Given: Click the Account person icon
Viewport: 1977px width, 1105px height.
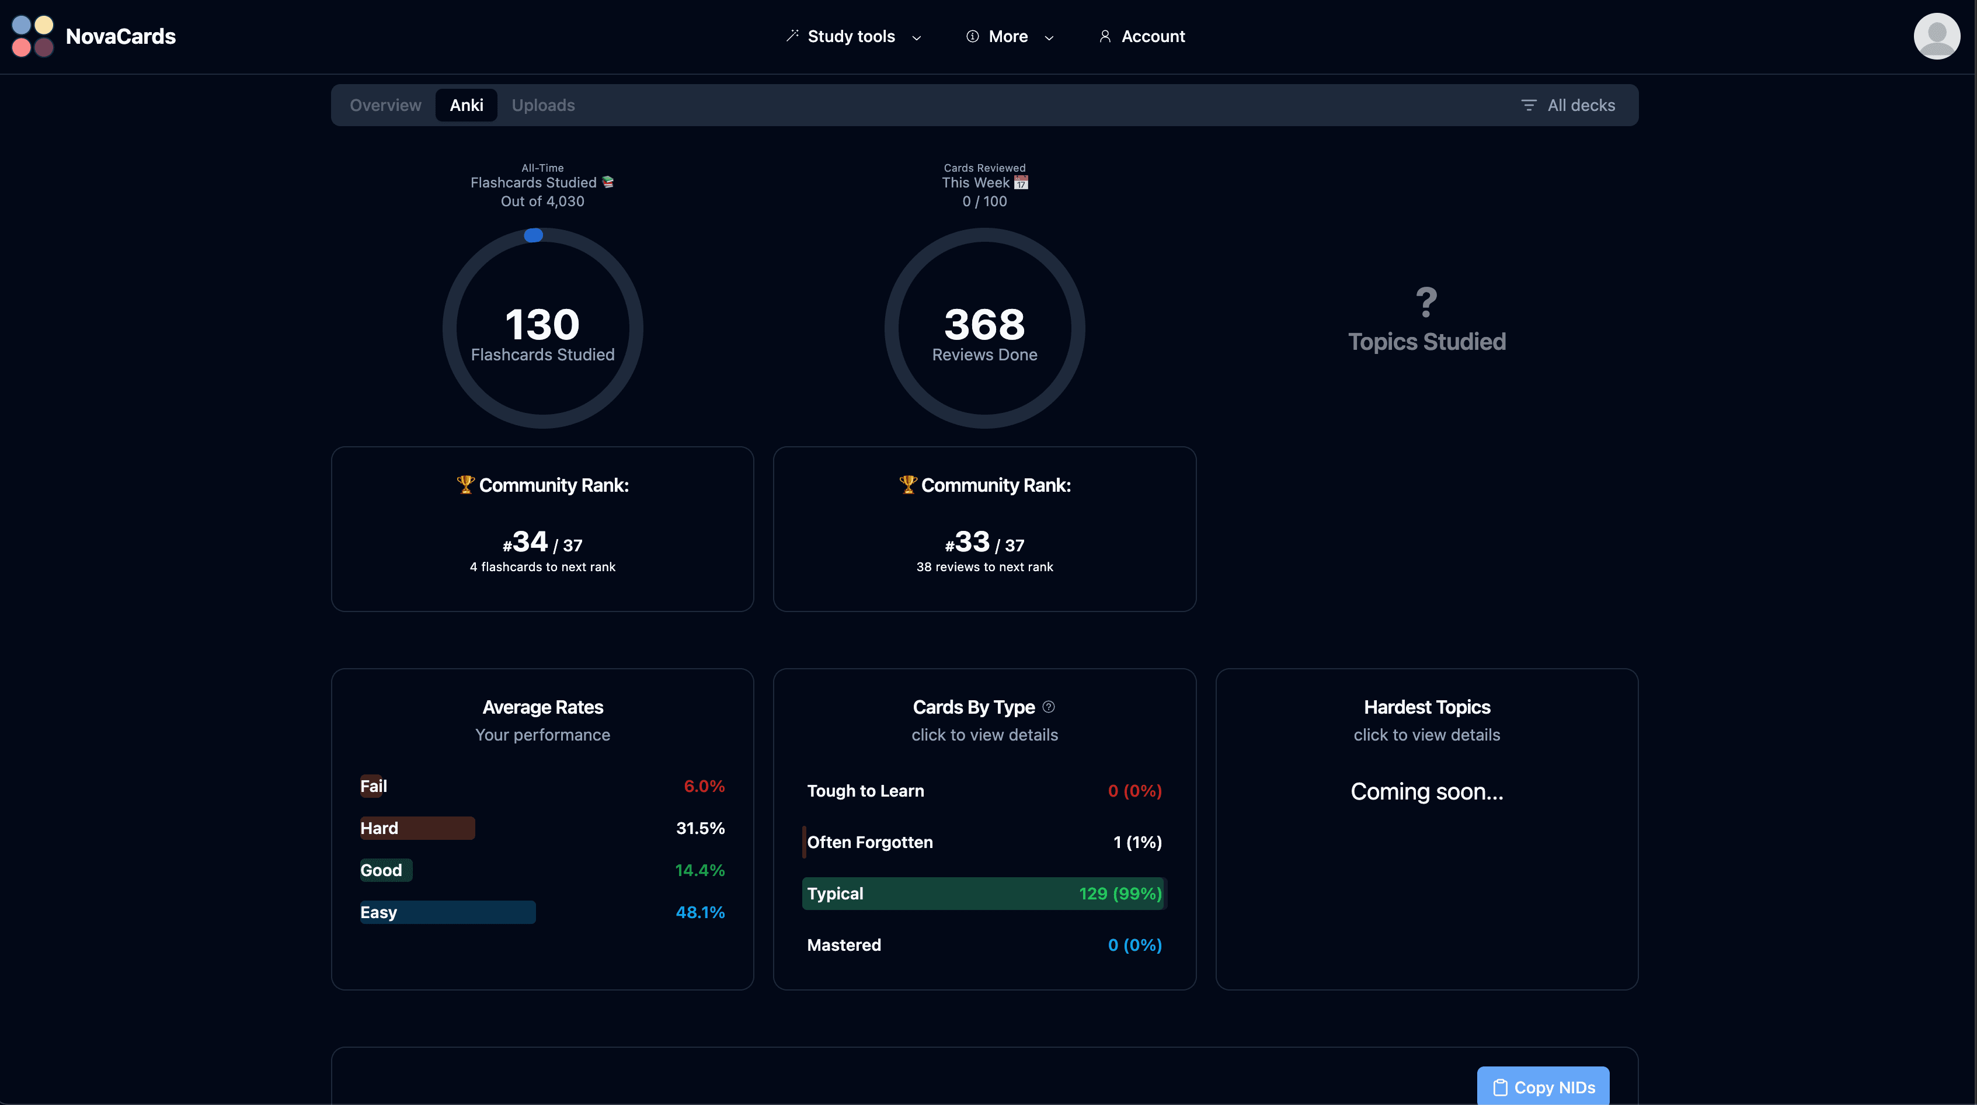Looking at the screenshot, I should click(x=1105, y=36).
